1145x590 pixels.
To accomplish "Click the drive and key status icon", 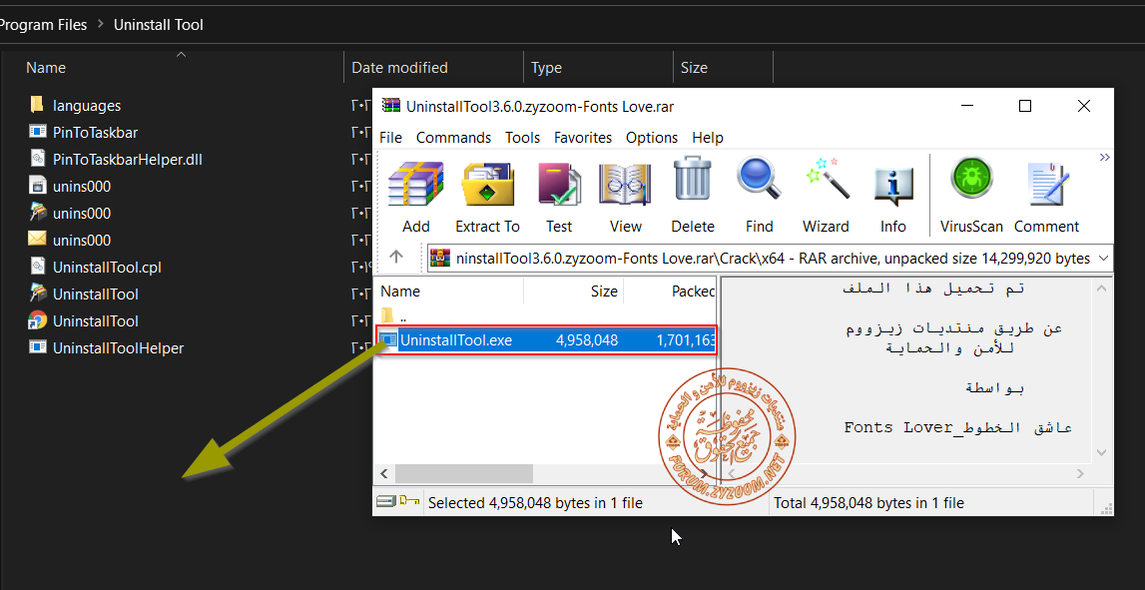I will pyautogui.click(x=398, y=501).
